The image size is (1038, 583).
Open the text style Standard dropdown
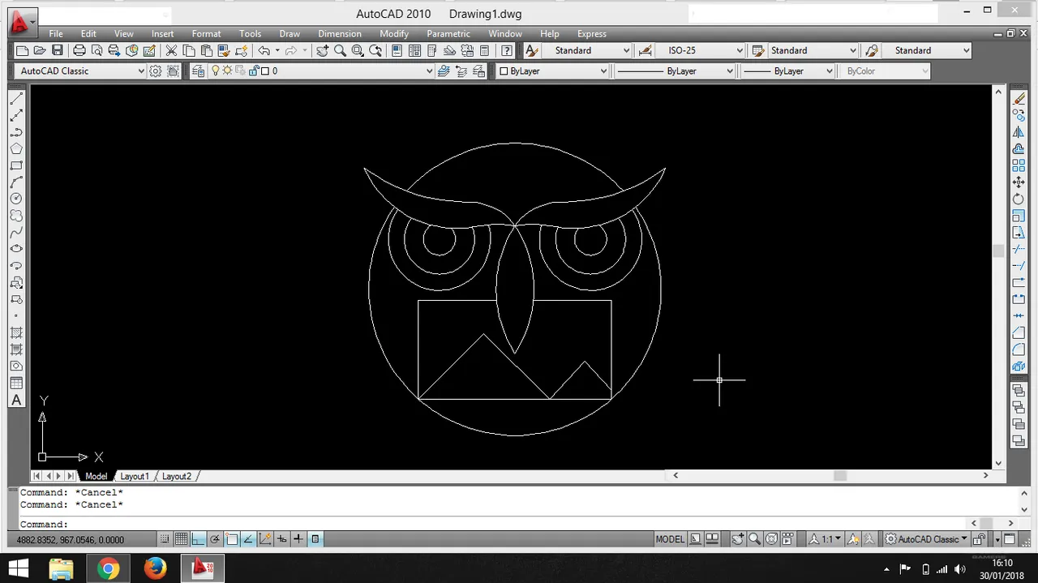(x=585, y=50)
